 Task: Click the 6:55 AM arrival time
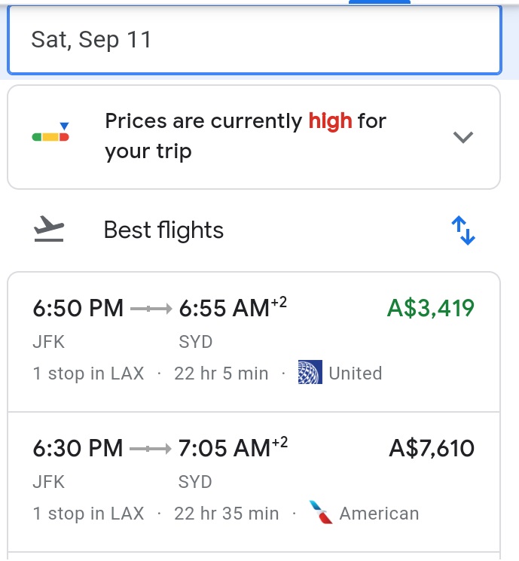(224, 308)
